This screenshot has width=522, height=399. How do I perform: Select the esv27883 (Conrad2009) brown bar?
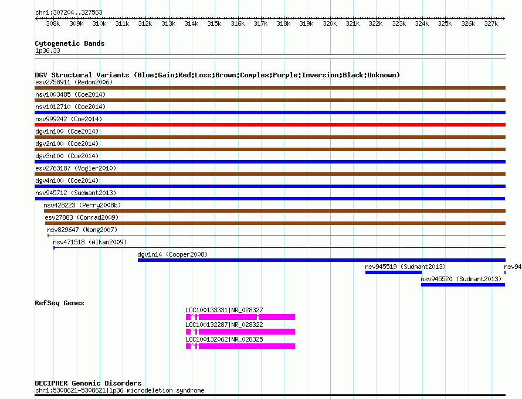click(275, 223)
